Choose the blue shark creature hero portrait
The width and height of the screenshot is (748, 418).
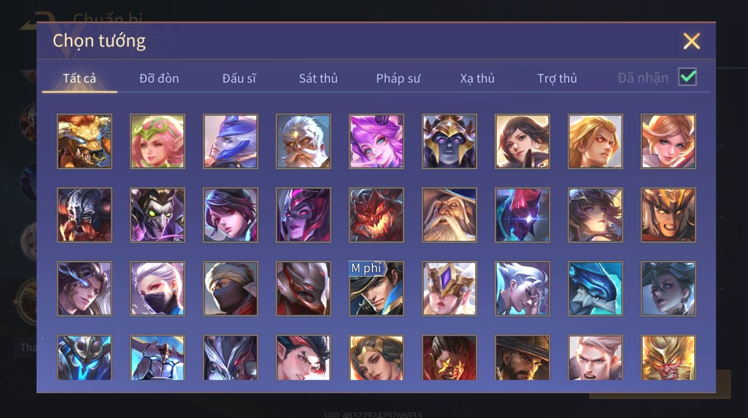coord(595,288)
